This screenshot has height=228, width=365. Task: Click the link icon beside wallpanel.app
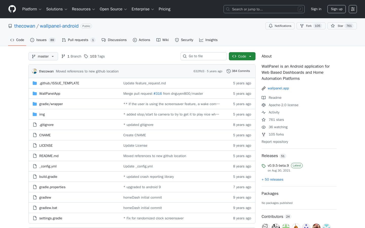tap(264, 88)
